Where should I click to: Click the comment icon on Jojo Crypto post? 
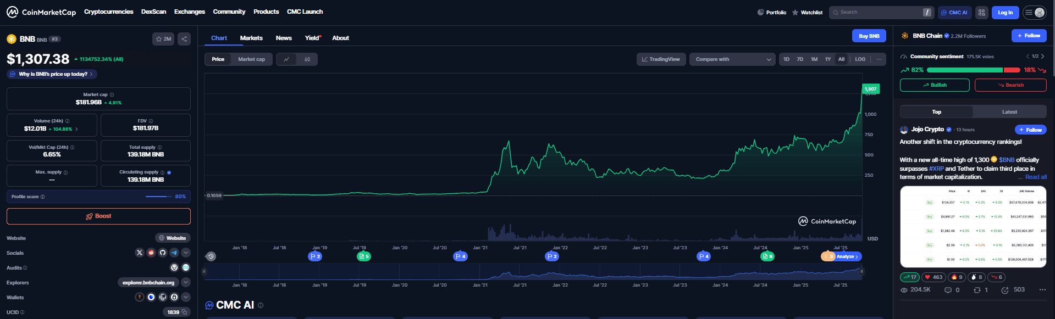point(948,290)
